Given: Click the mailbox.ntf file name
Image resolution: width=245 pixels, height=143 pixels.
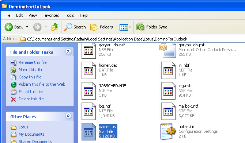Looking at the screenshot, I should (x=188, y=106).
